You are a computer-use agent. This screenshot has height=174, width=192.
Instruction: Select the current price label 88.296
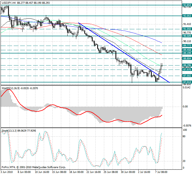tap(187, 65)
